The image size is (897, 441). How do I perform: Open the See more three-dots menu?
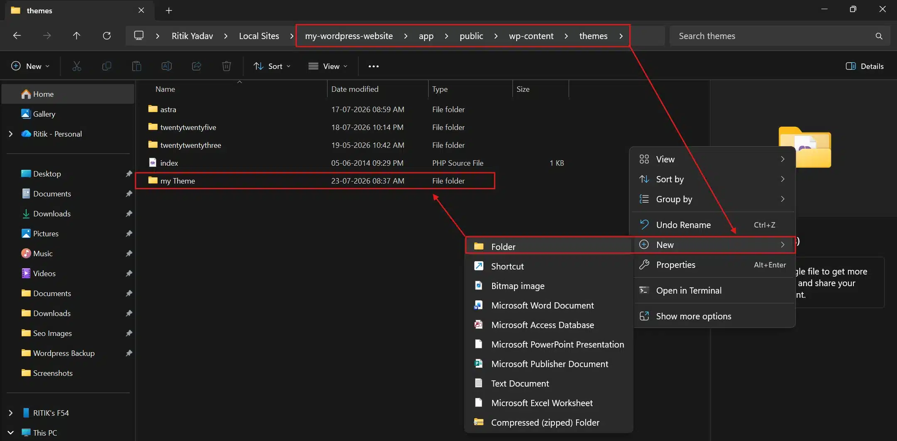tap(374, 66)
